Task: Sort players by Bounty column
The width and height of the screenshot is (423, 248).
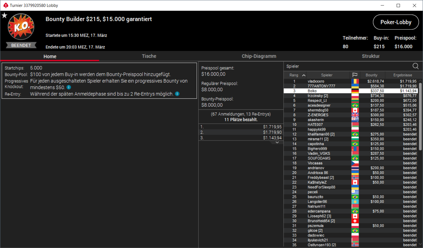Action: pyautogui.click(x=371, y=75)
